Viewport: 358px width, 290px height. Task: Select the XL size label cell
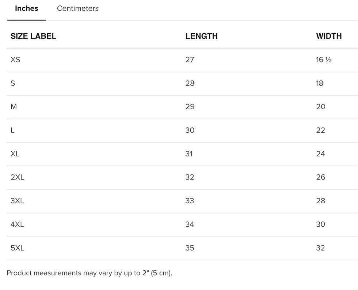[15, 154]
